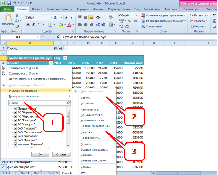Select the "содержит..." filter option
The image size is (218, 175).
click(x=88, y=132)
